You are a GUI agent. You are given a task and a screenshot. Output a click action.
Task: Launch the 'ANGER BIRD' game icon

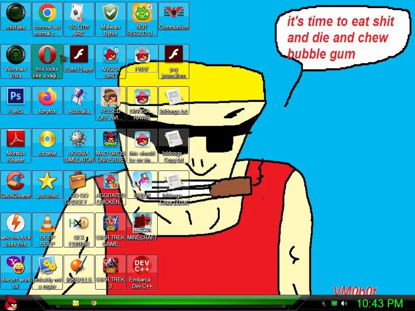click(110, 62)
